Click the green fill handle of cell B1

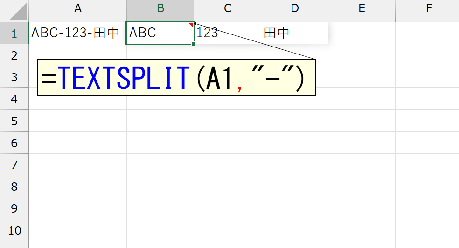[194, 44]
